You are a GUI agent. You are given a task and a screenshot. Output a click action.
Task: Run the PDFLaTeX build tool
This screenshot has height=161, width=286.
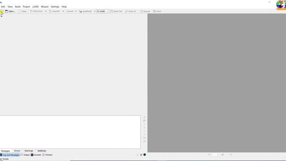tap(36, 11)
